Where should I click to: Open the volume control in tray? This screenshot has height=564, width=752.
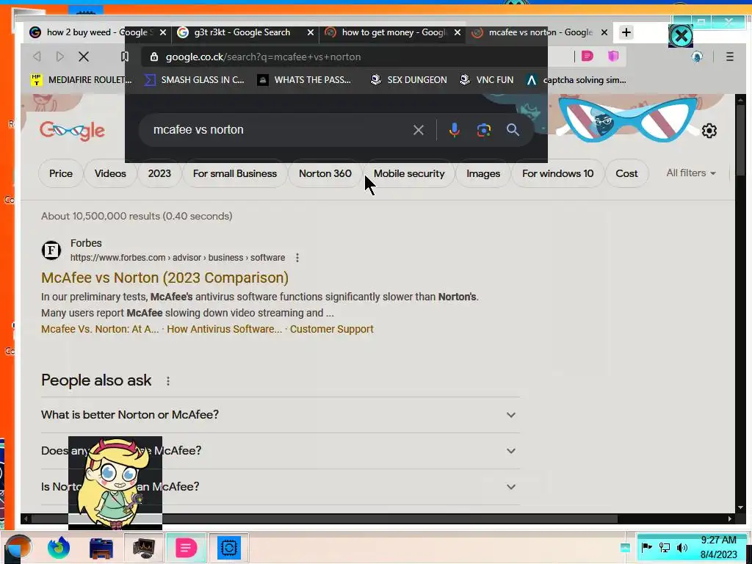681,548
